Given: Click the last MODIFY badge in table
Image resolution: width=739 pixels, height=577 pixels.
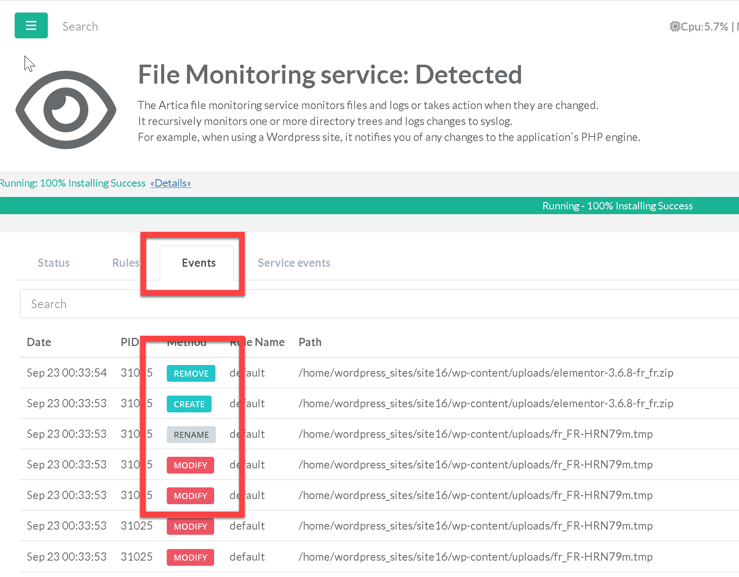Looking at the screenshot, I should click(190, 557).
